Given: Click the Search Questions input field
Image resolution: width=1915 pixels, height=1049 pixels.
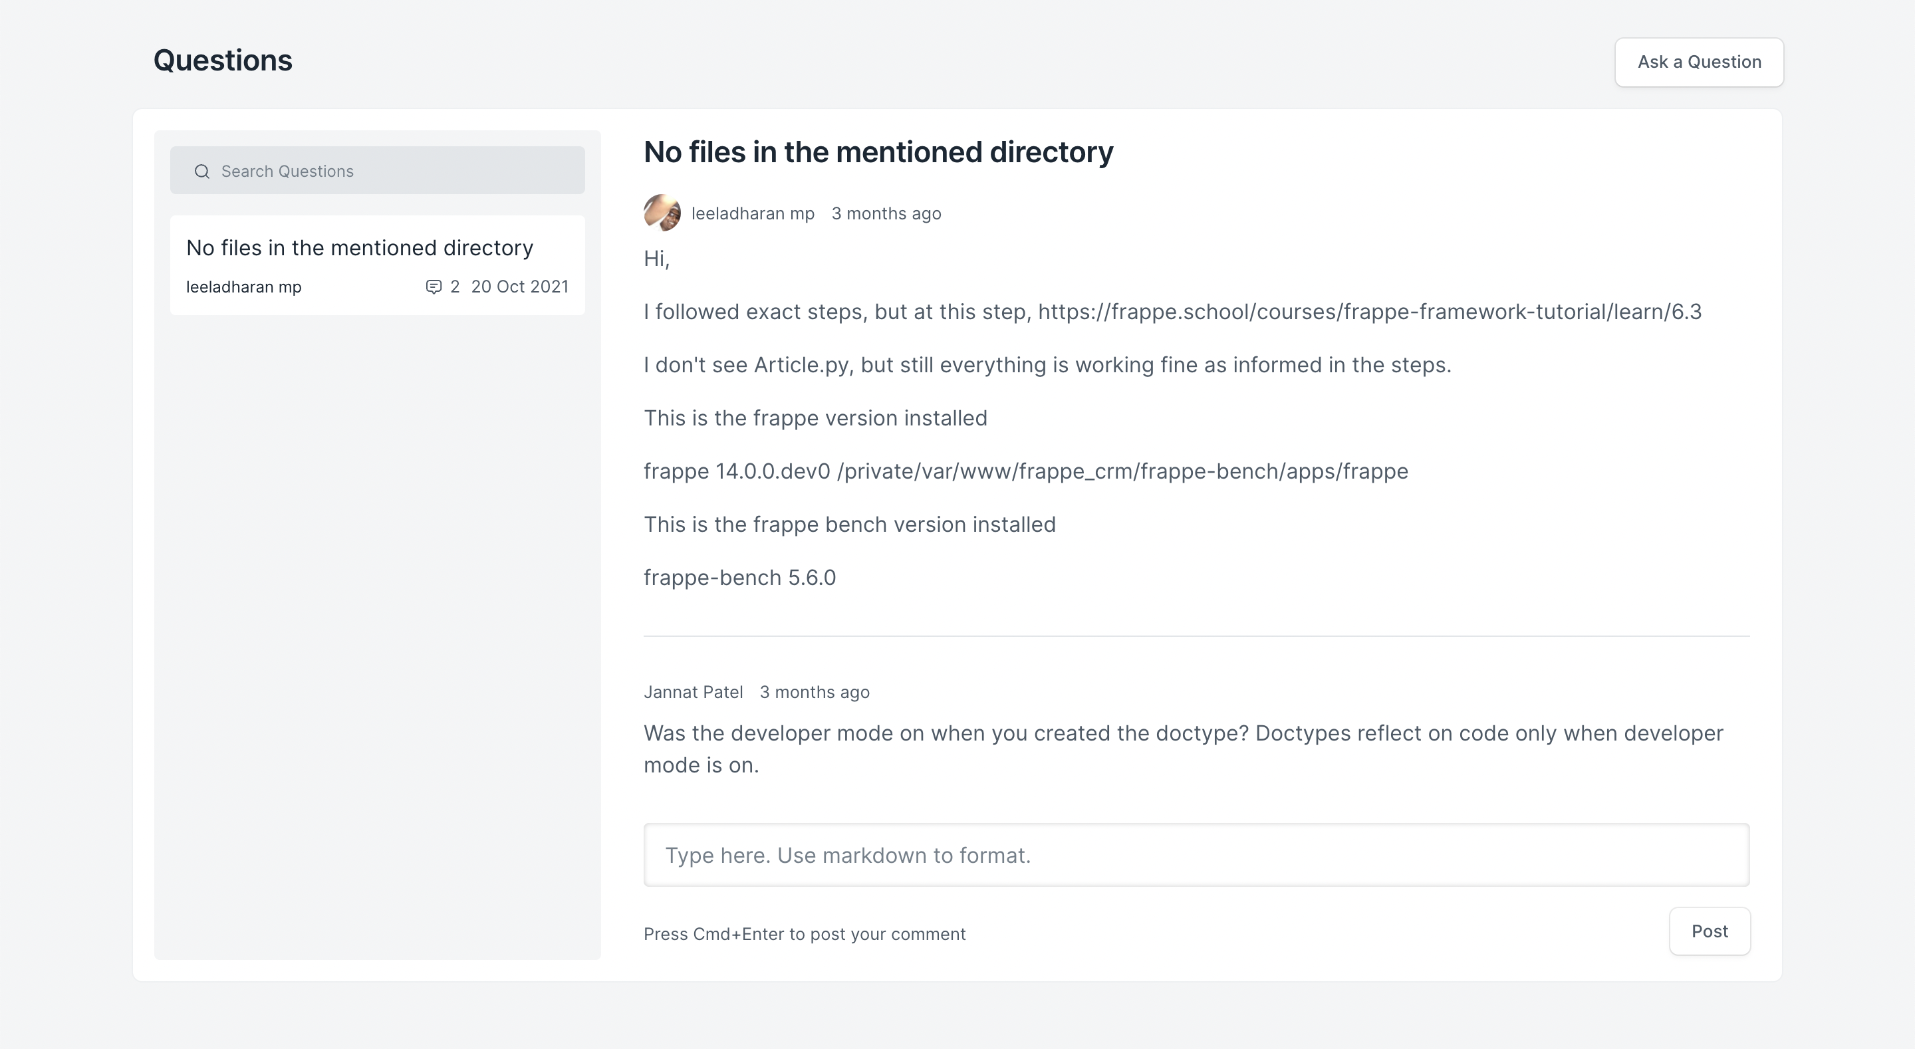Looking at the screenshot, I should click(x=377, y=170).
